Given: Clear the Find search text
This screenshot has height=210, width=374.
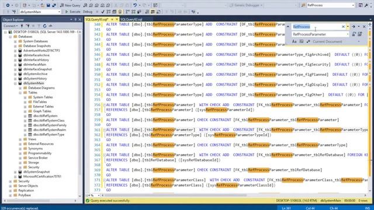Looking at the screenshot, I should point(343,27).
